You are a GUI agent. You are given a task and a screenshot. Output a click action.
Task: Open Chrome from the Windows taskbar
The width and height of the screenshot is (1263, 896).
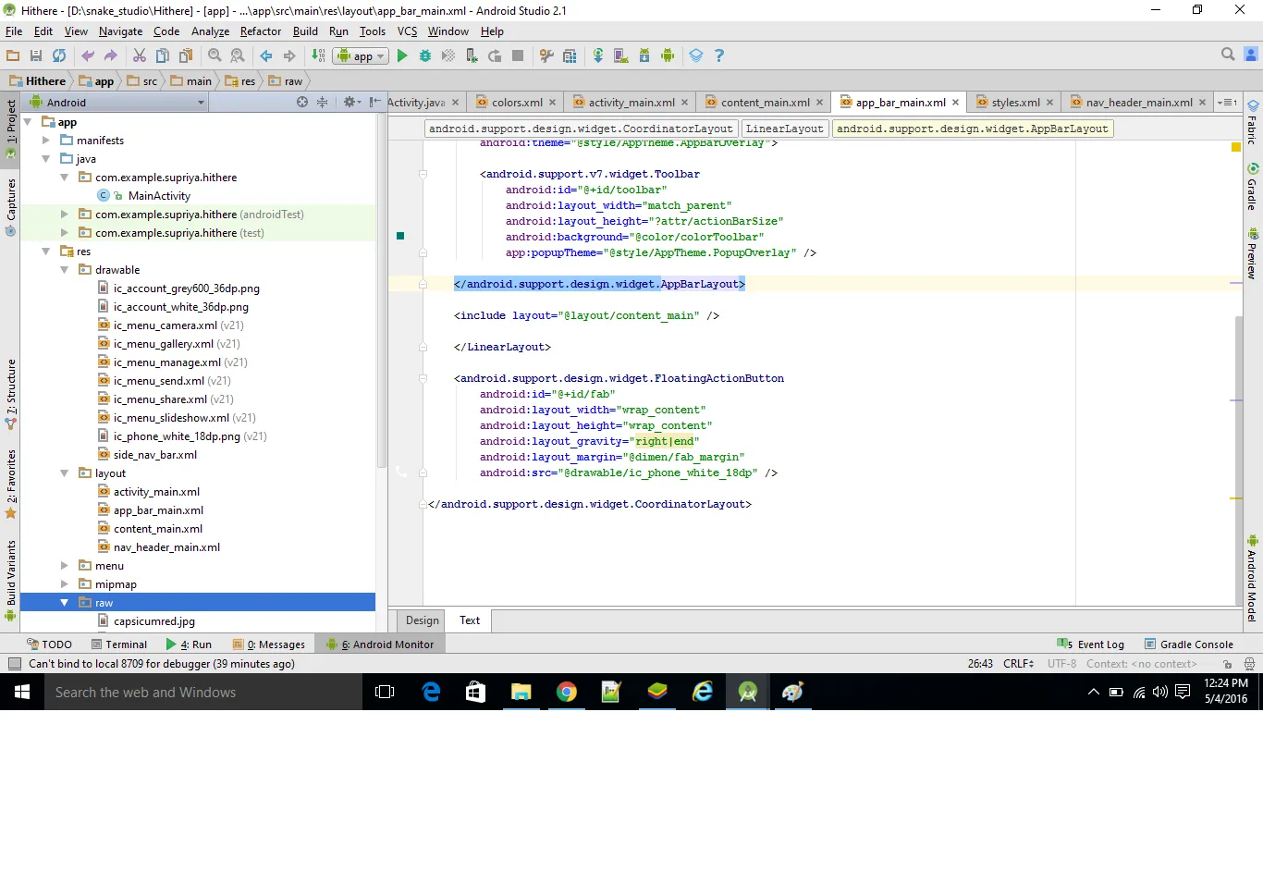point(567,692)
